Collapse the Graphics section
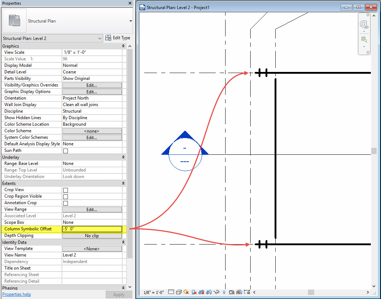Screen dimensions: 381x299 123,46
